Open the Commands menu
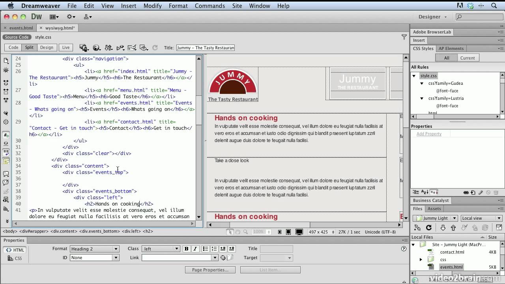505x284 pixels. 210,6
